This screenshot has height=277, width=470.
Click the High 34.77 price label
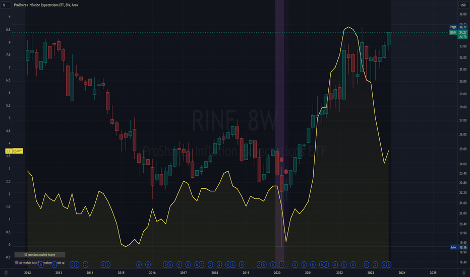tap(458, 27)
